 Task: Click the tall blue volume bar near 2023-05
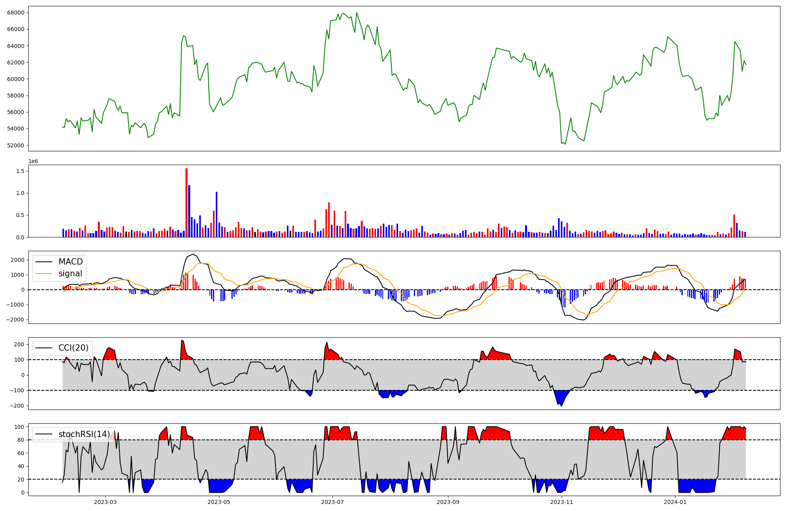click(217, 214)
